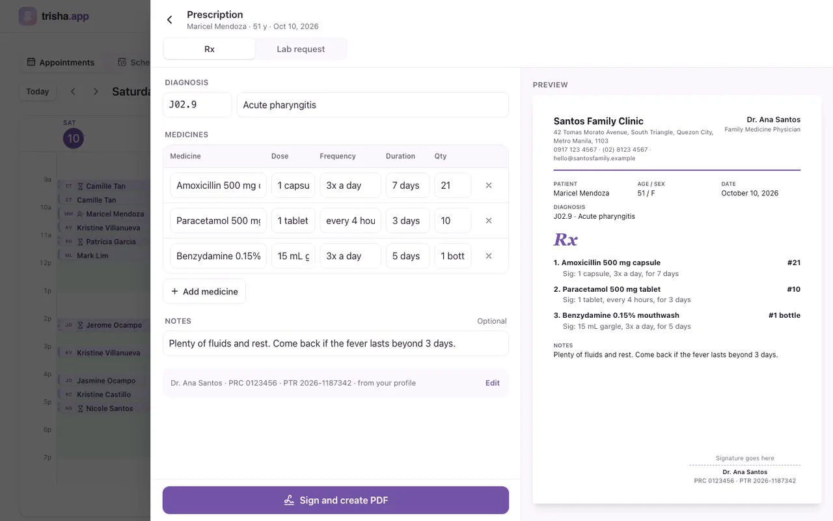Click the hourglass icon on Jerome Ocampo's appointment
Screen dimensions: 833x521
[81, 325]
